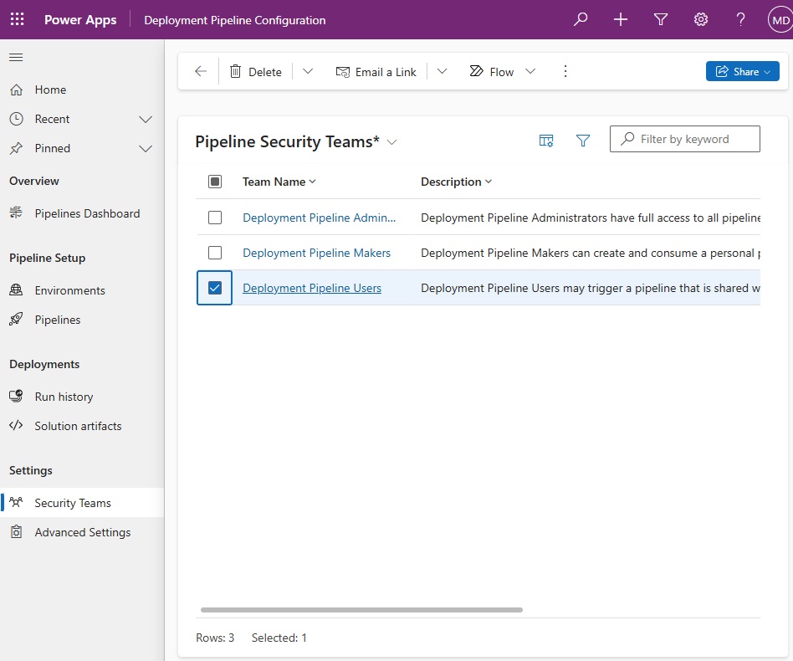
Task: Open the grid filter funnel icon
Action: 583,140
